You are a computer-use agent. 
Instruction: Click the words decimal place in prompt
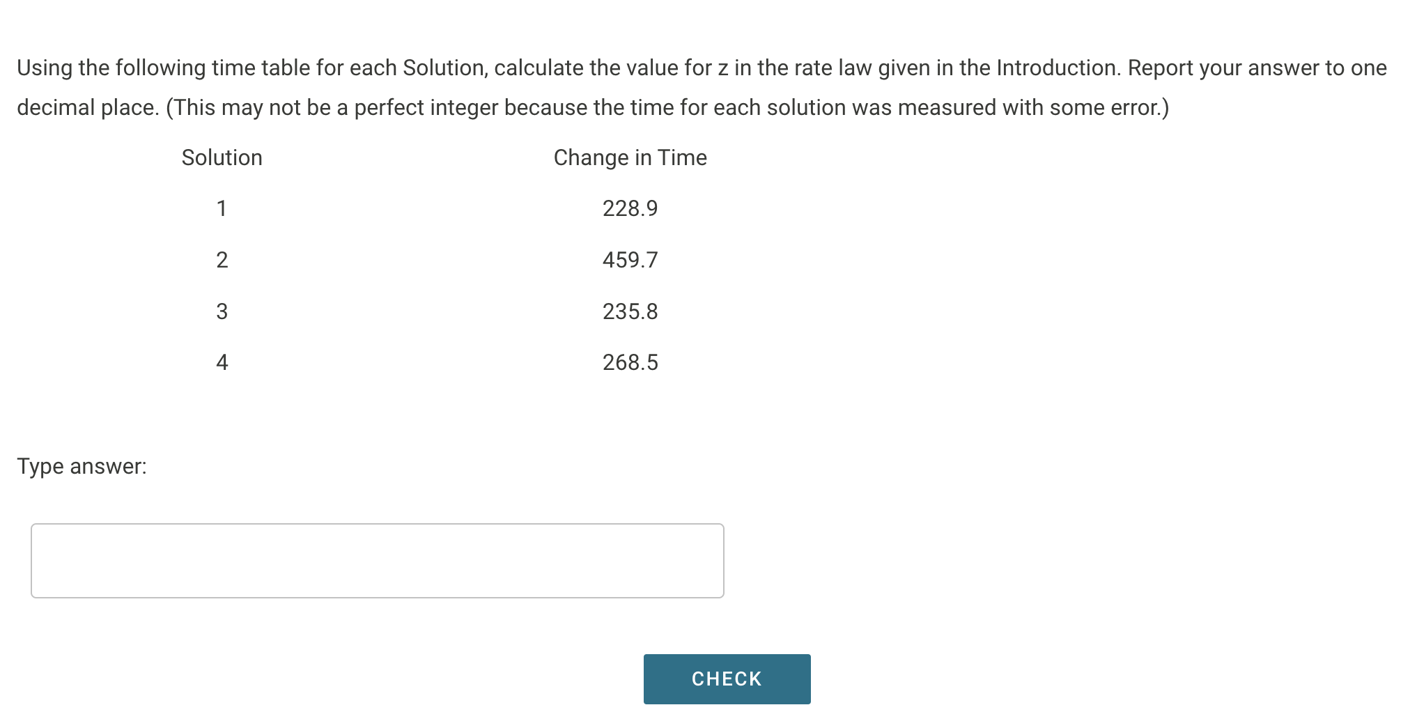coord(88,107)
